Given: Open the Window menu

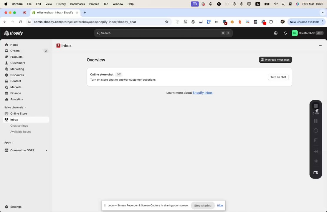Looking at the screenshot, I should (118, 4).
